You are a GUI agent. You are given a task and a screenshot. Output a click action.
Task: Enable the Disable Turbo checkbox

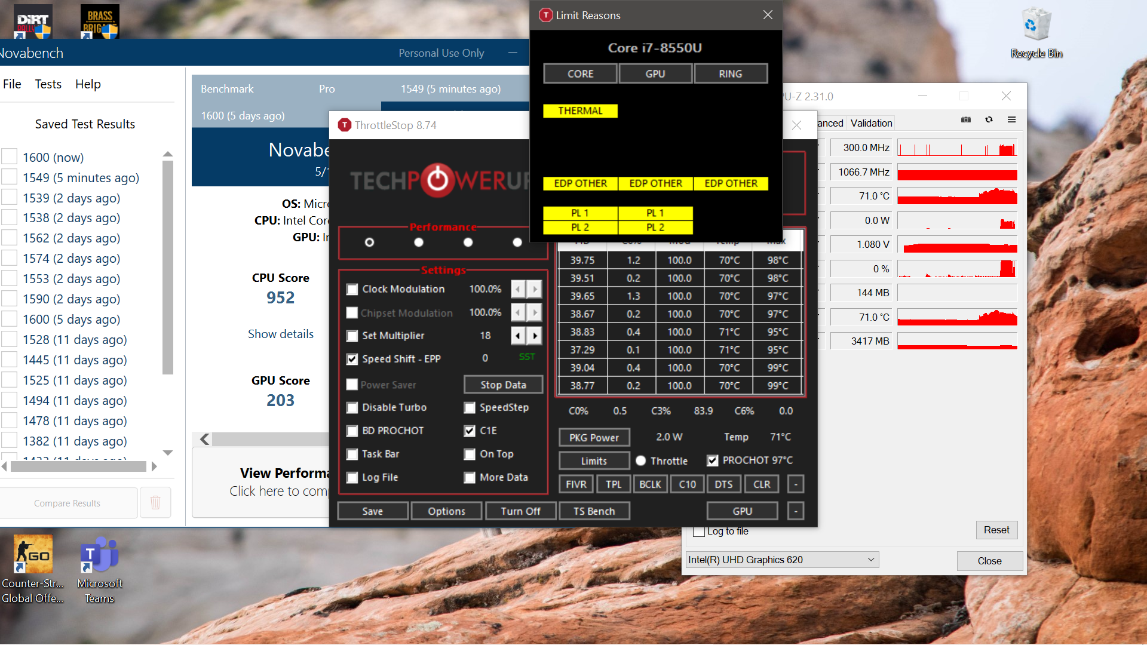(x=352, y=408)
